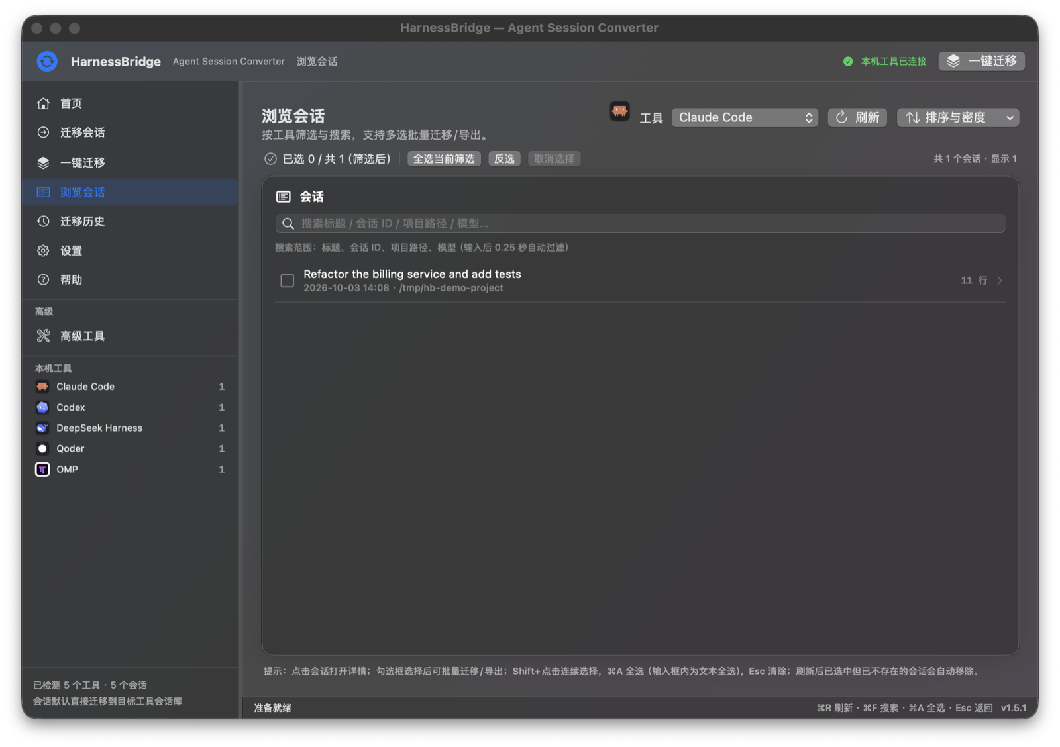Open 帮助 help page
1060x747 pixels.
tap(131, 279)
